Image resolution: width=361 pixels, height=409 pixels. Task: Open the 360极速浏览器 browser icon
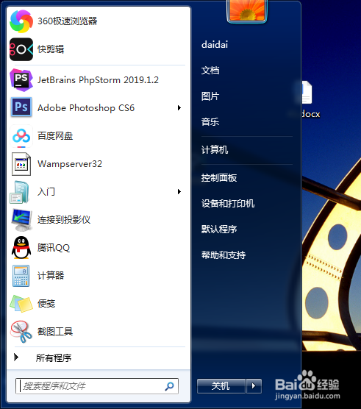(21, 21)
